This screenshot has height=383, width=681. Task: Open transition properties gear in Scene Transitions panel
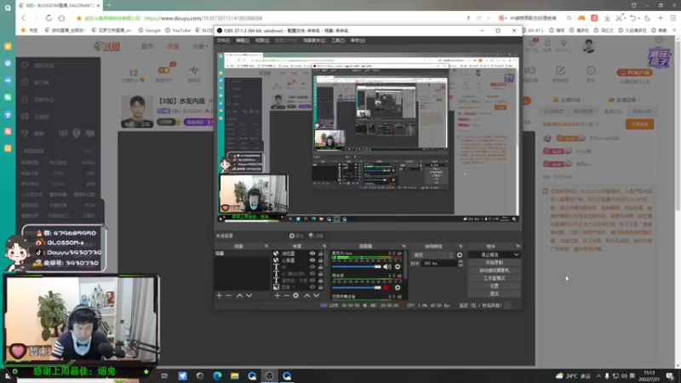[x=460, y=254]
